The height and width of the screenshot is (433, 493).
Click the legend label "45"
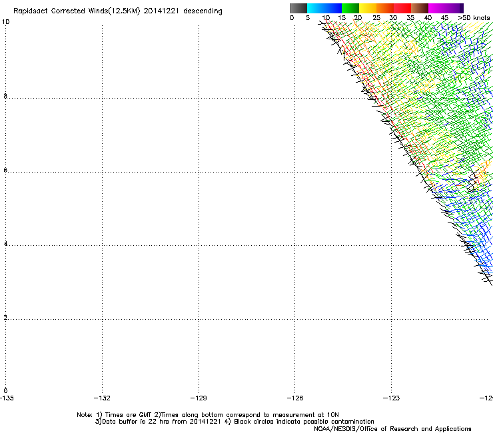click(444, 18)
